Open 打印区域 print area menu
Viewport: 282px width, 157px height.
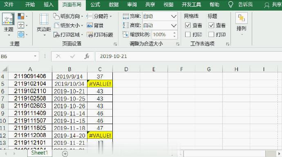(68, 35)
